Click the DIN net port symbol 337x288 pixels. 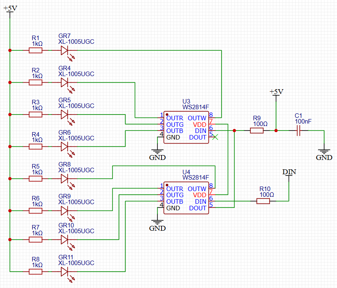289,173
